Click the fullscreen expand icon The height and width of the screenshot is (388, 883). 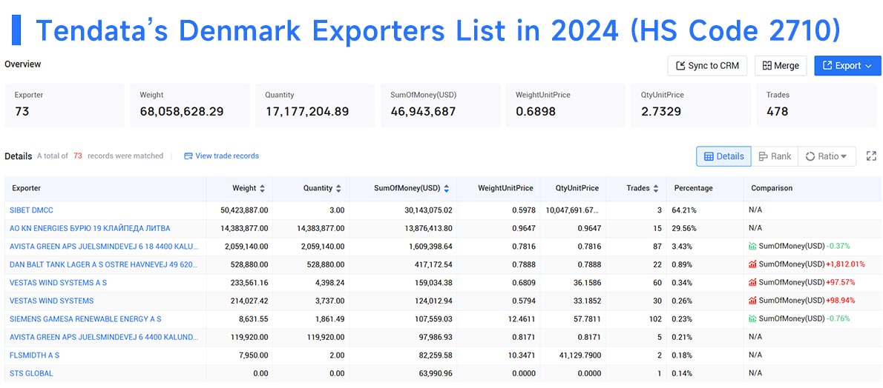coord(871,156)
